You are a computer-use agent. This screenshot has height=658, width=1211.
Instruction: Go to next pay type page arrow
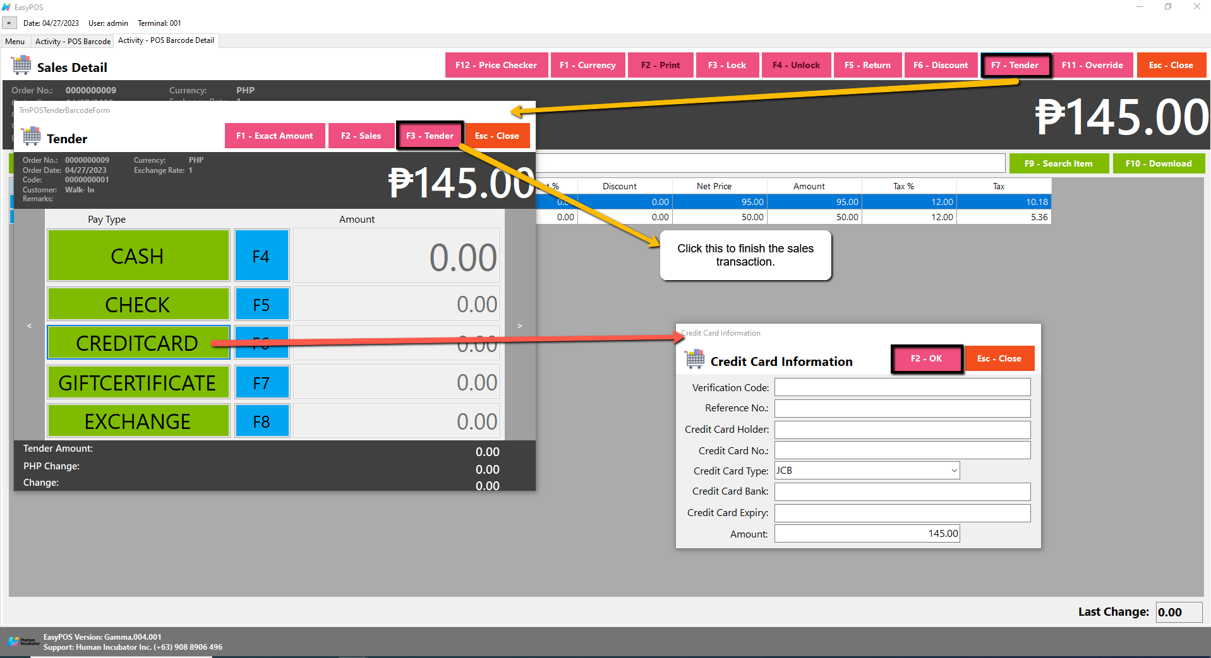click(x=519, y=326)
